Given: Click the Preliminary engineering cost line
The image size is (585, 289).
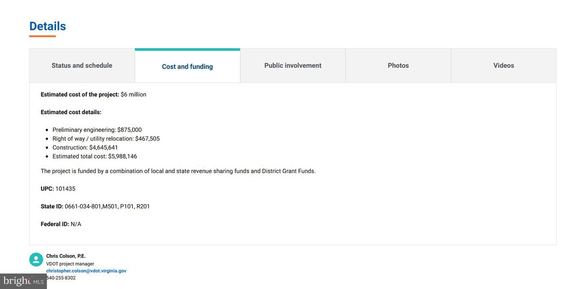Looking at the screenshot, I should coord(97,130).
